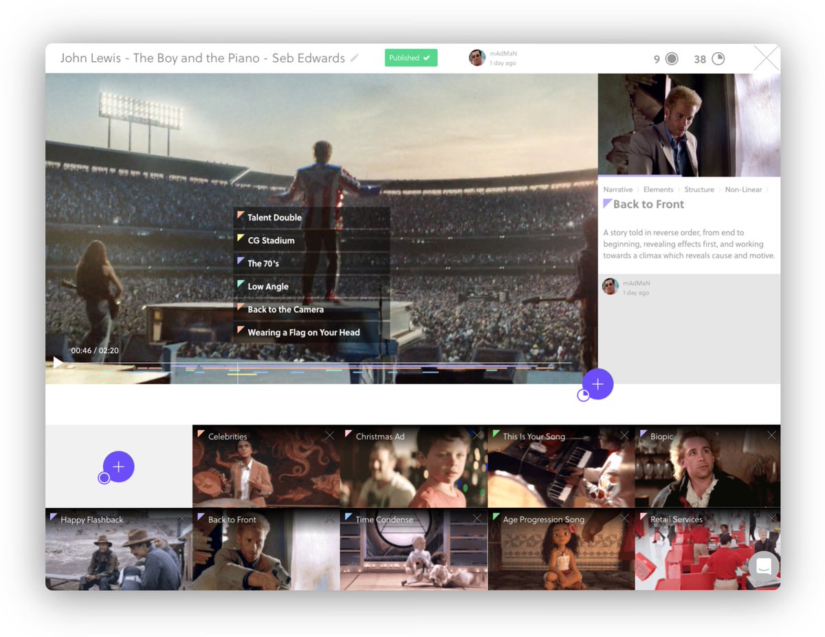Edit the title with the pencil icon
The width and height of the screenshot is (825, 637).
click(x=355, y=58)
